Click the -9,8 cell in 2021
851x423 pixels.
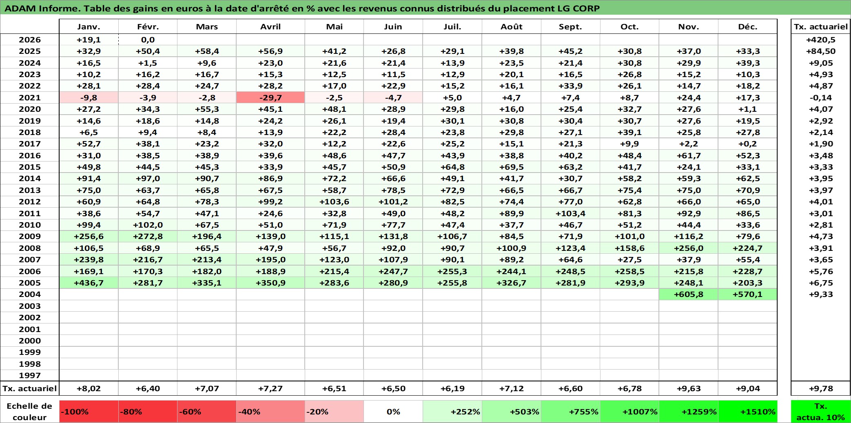89,97
